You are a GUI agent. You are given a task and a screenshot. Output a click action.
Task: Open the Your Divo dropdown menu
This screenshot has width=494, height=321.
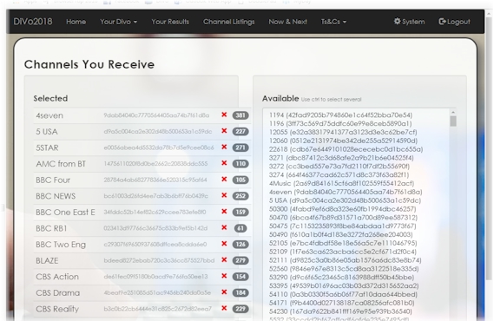(118, 22)
